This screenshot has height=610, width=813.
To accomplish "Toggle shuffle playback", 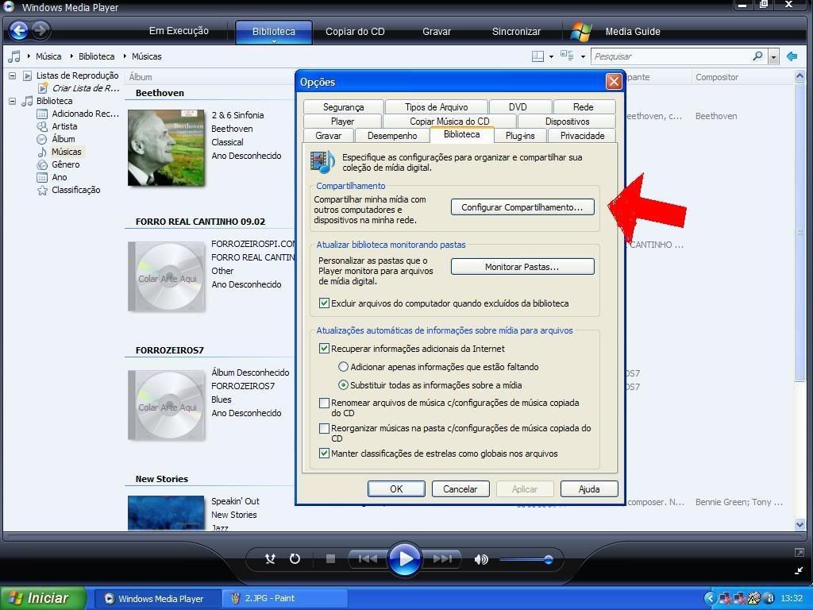I will [x=270, y=558].
